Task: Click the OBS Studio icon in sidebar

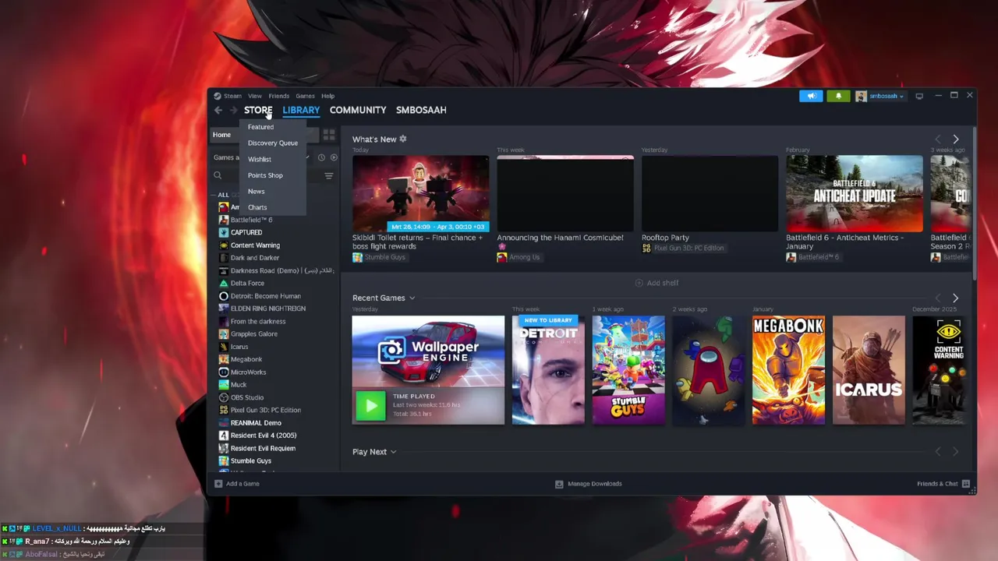Action: click(x=224, y=397)
